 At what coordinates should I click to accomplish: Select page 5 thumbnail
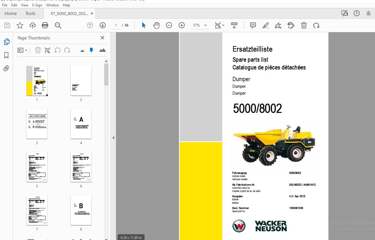pos(37,167)
